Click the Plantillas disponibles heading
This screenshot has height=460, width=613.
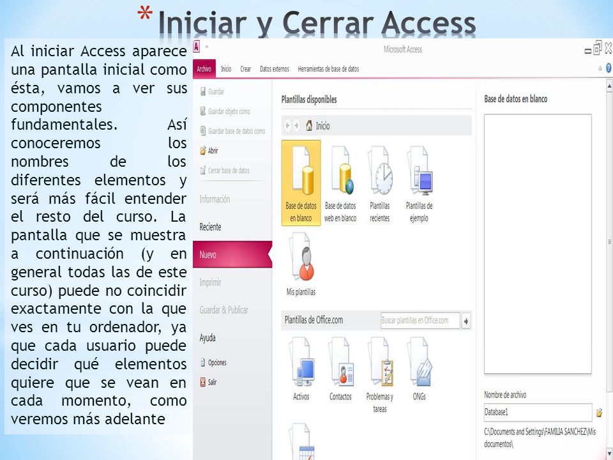pos(309,100)
